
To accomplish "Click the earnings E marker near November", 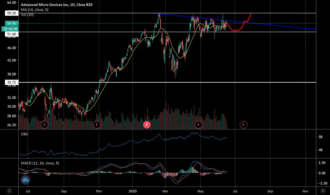I will [97, 124].
